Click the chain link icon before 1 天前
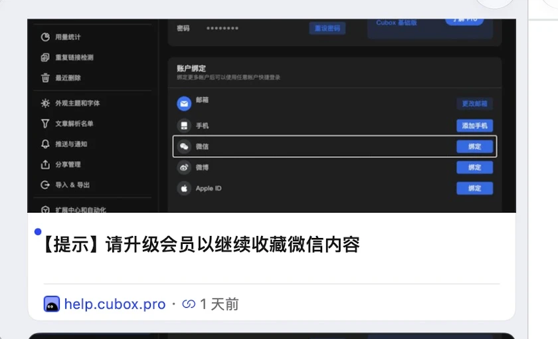 tap(189, 304)
